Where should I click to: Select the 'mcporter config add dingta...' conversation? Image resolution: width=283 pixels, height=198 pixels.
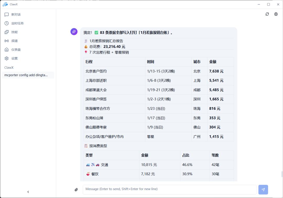[28, 75]
